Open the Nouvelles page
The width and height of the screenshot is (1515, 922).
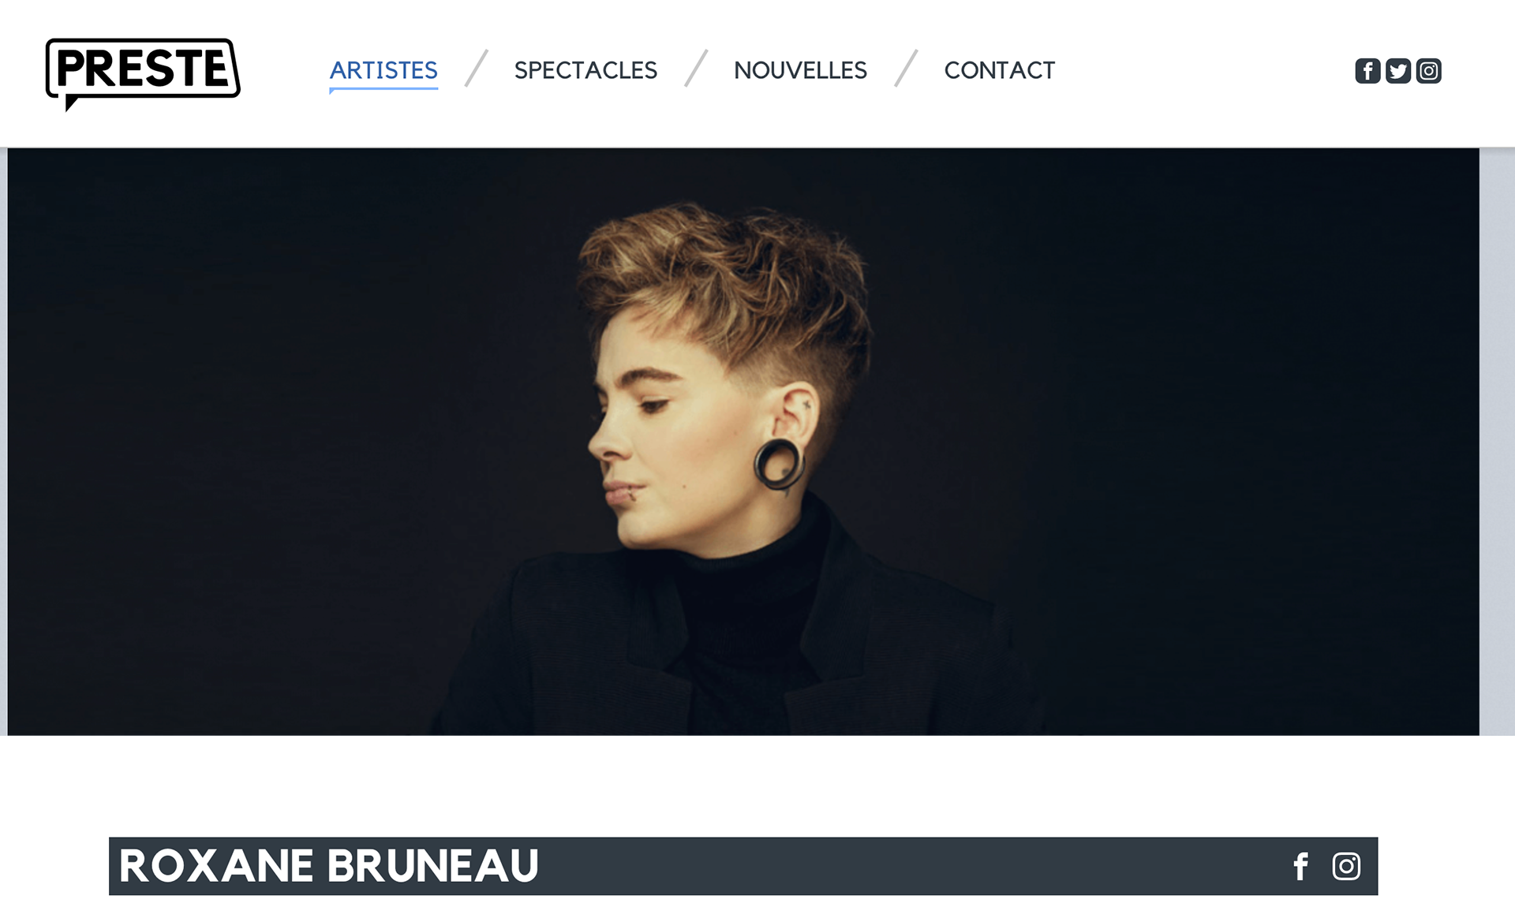click(800, 70)
